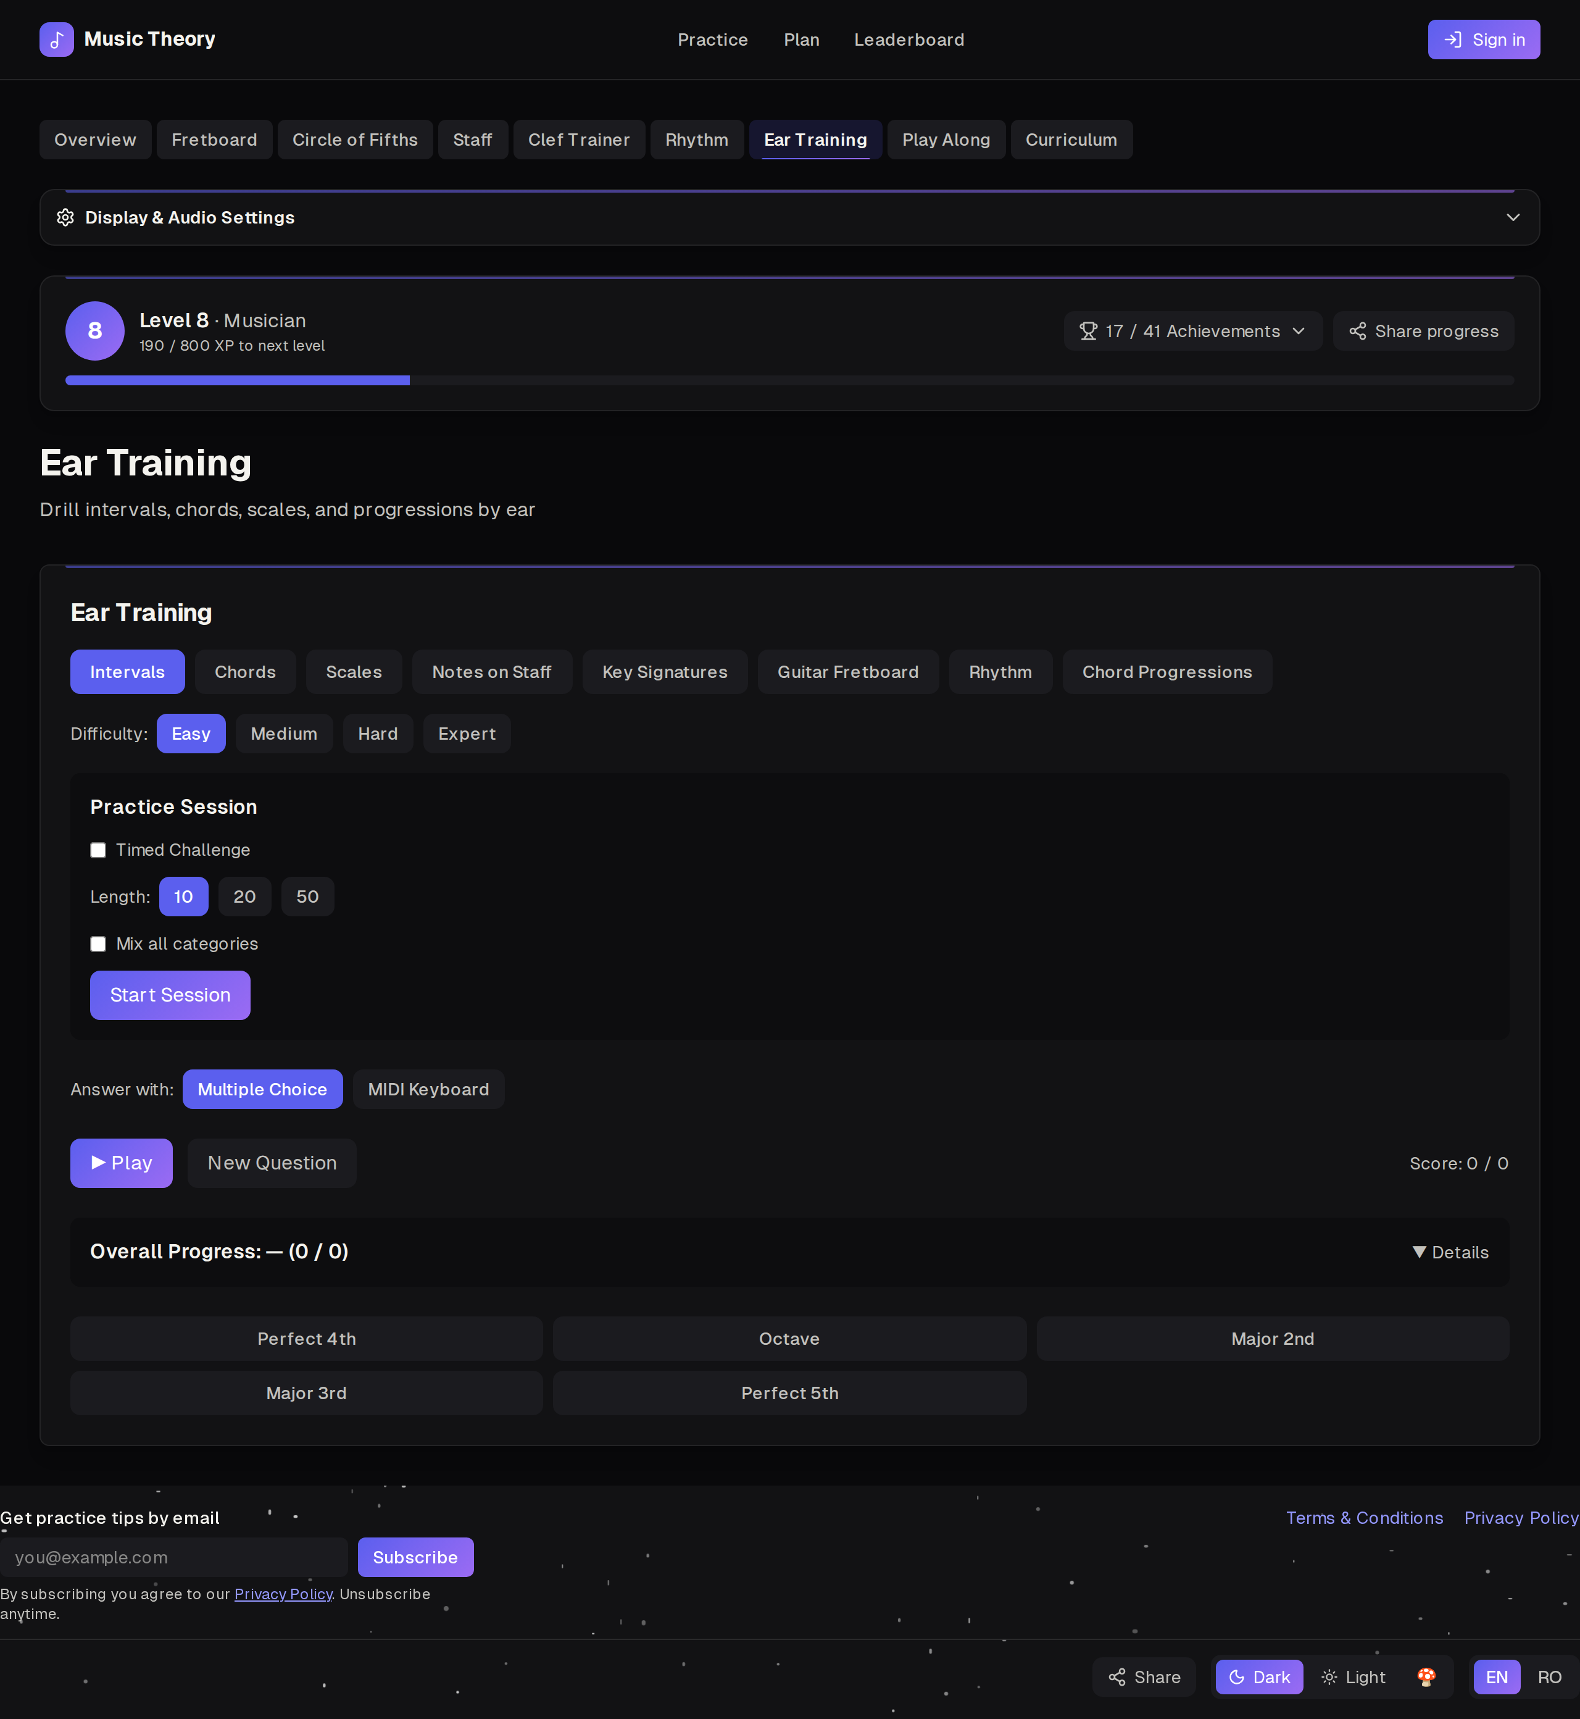Expand Overall Progress Details
Screen dimensions: 1580x1719
click(1450, 1252)
